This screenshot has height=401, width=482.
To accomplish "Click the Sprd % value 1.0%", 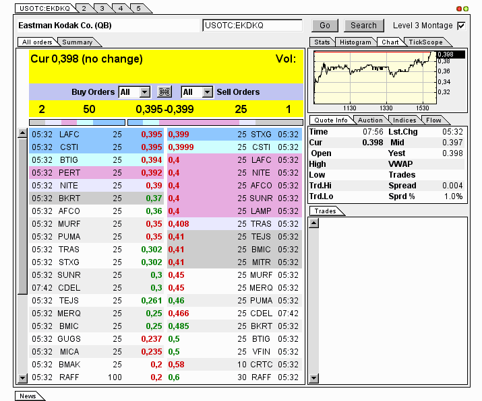I will click(454, 196).
